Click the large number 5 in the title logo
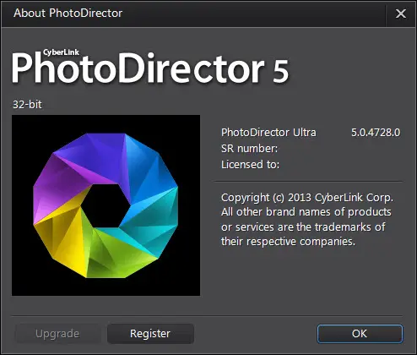The width and height of the screenshot is (417, 355). pos(280,71)
